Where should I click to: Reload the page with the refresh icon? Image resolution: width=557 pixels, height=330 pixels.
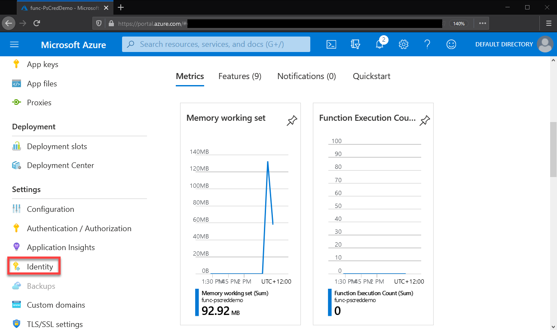(37, 23)
